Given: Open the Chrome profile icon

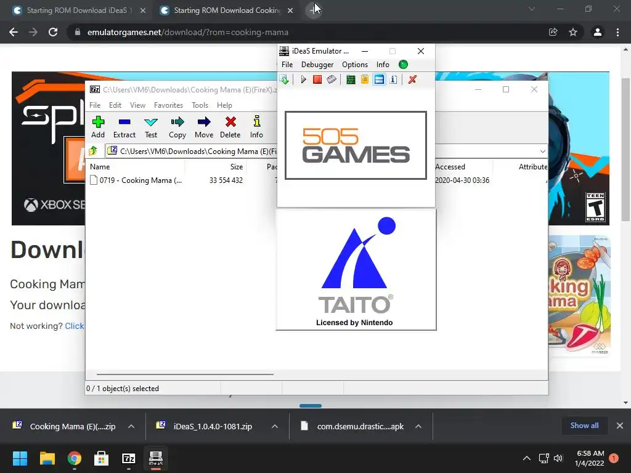Looking at the screenshot, I should 598,32.
